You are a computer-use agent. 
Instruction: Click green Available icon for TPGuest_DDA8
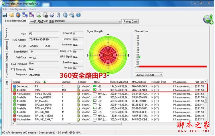(x=15, y=105)
